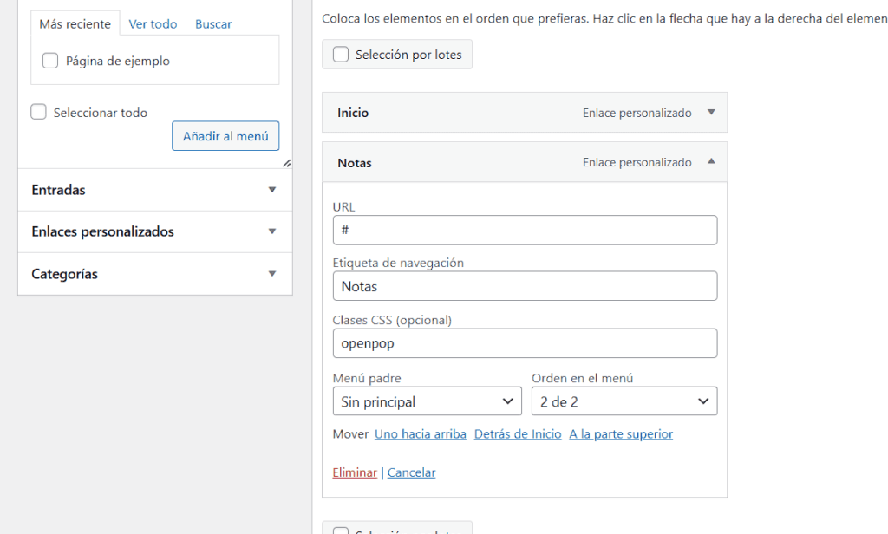Expand the Entradas section
This screenshot has height=534, width=888.
[x=271, y=190]
